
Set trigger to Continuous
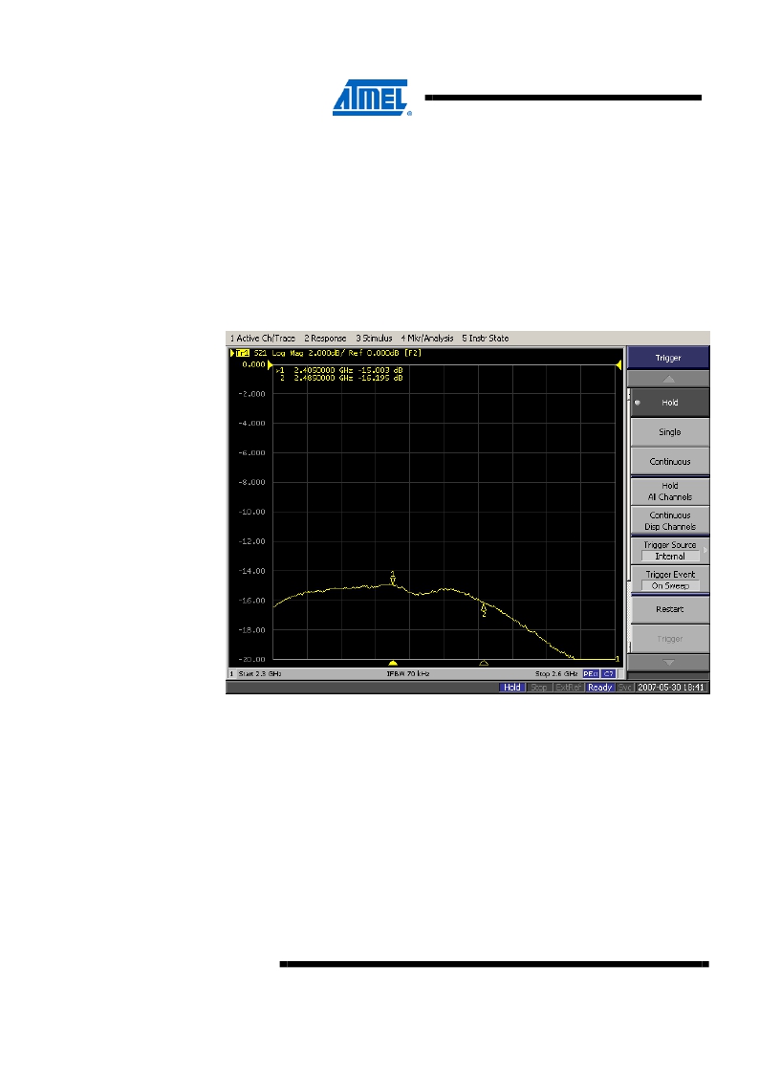669,462
